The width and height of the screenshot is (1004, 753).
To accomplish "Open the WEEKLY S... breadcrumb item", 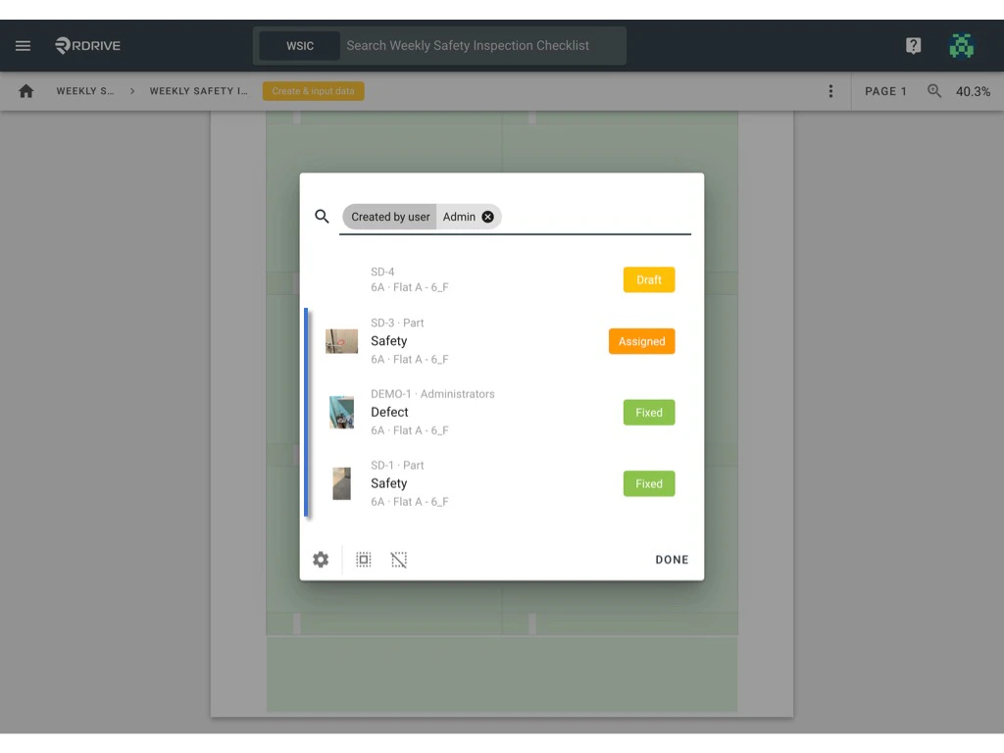I will coord(83,90).
